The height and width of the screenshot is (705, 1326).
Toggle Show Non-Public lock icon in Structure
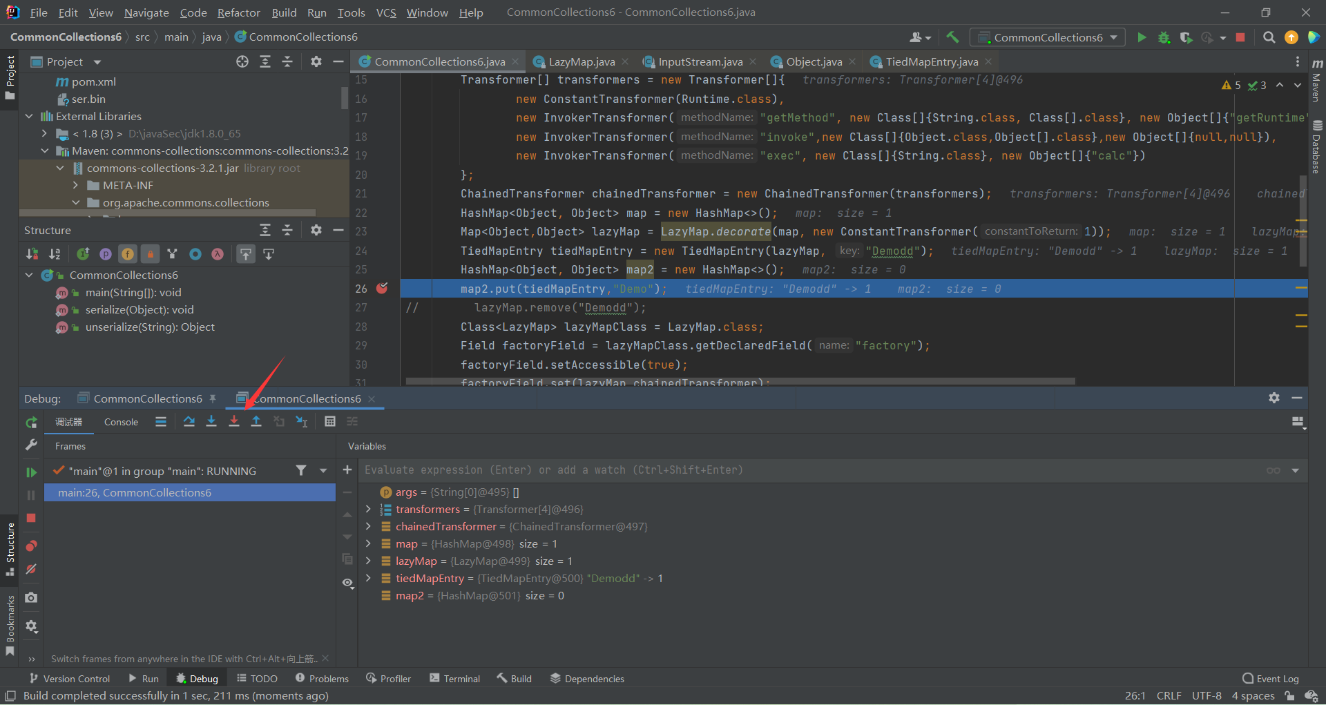[x=150, y=254]
